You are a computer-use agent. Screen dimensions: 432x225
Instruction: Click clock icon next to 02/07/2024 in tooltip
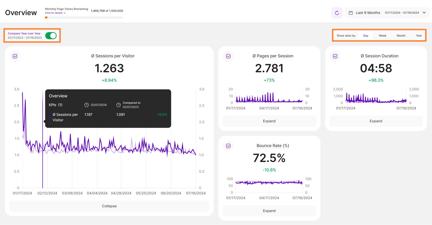[x=86, y=105]
